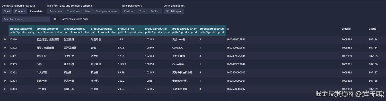Go to the Publish step
Screen dimensions: 386x101
tap(155, 11)
